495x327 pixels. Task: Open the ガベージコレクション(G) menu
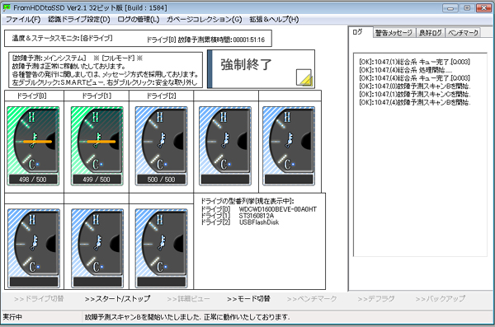(204, 20)
